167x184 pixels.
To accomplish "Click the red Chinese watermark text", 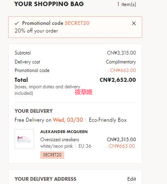I will click(83, 92).
